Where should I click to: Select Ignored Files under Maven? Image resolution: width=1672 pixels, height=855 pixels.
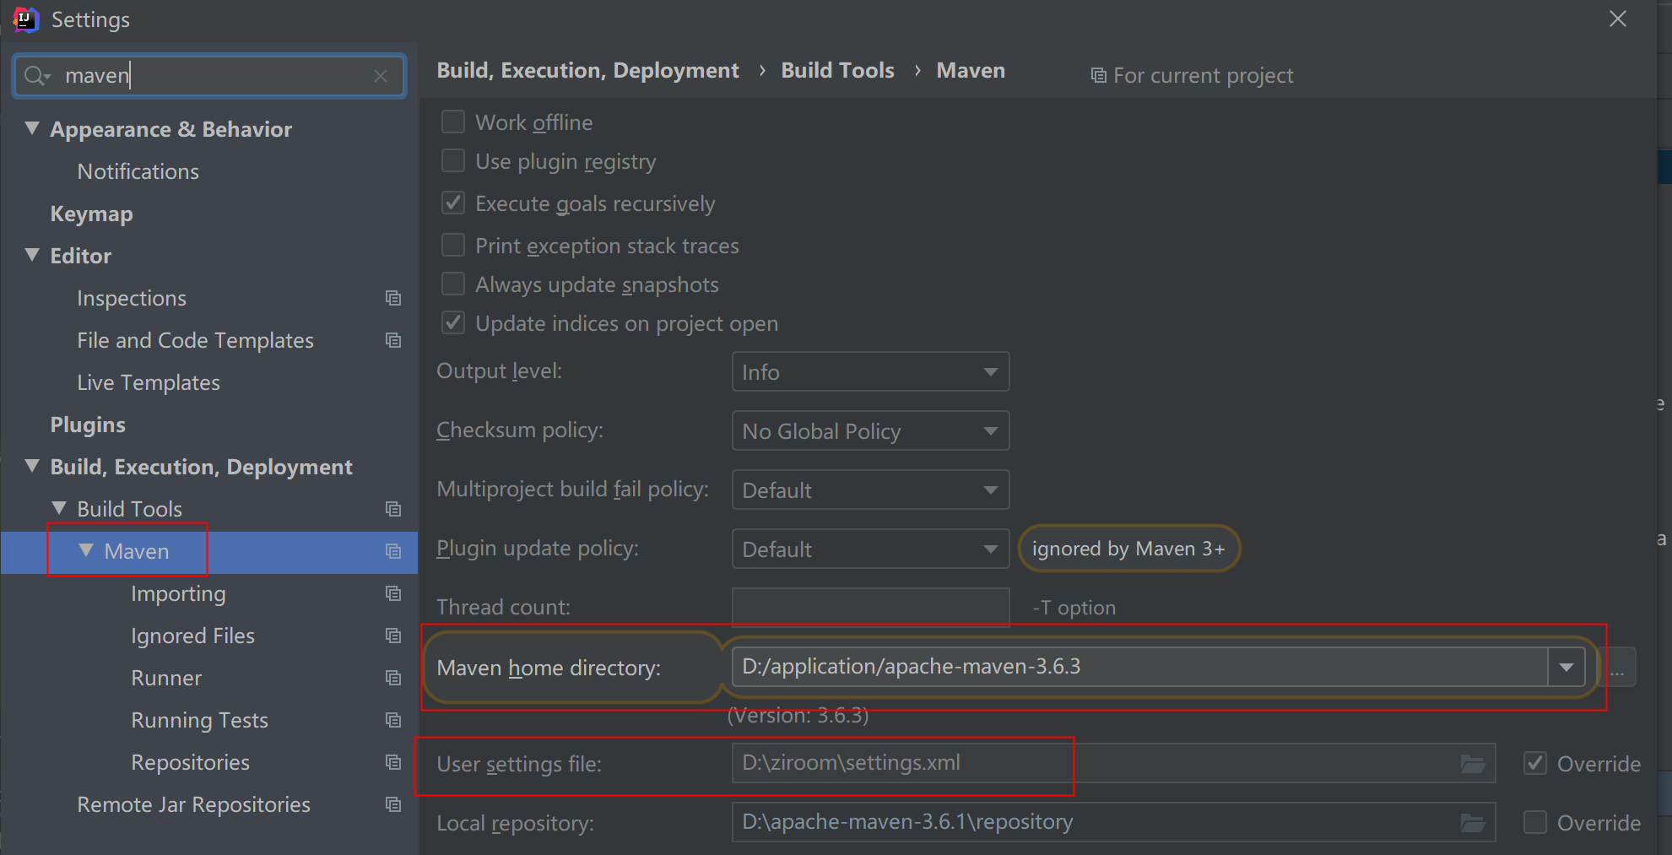click(x=192, y=636)
